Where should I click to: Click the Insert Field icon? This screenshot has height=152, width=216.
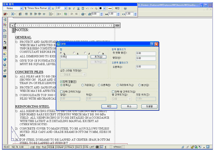[x=66, y=14]
